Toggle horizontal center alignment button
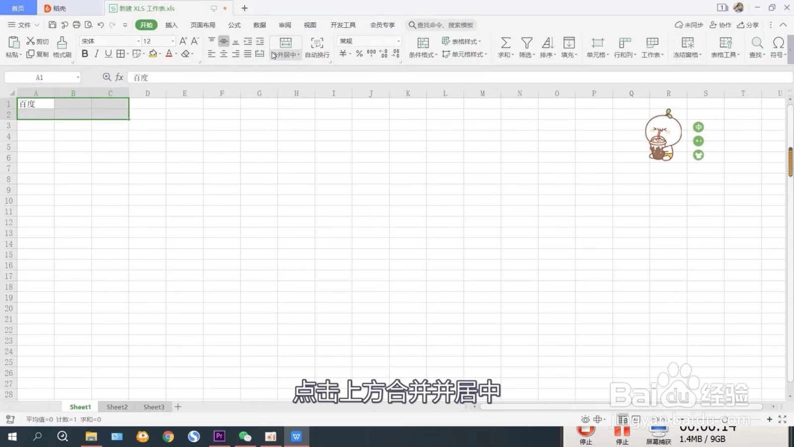The width and height of the screenshot is (794, 447). click(224, 54)
